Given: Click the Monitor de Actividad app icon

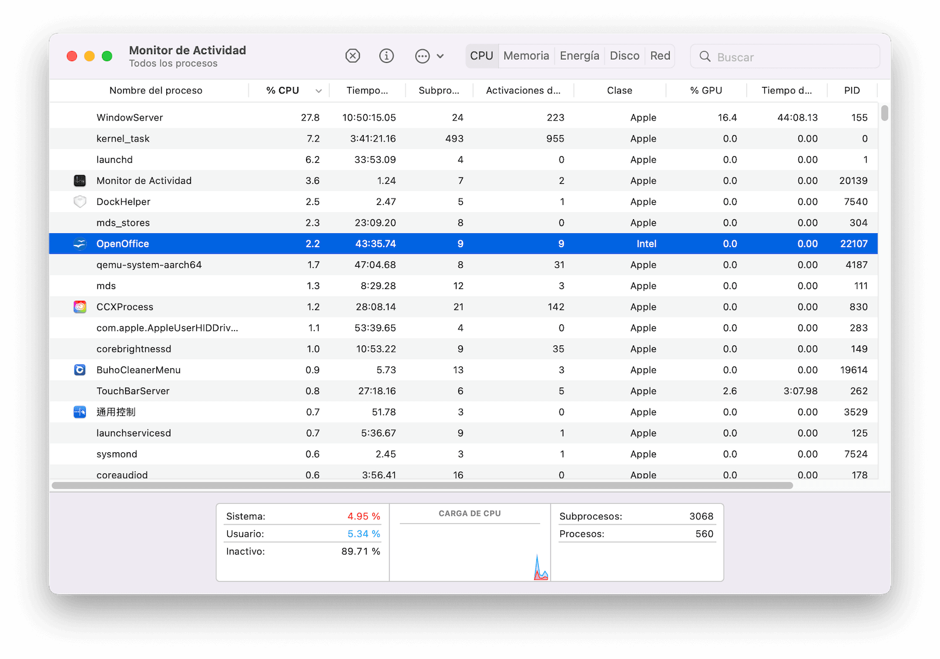Looking at the screenshot, I should coord(80,181).
